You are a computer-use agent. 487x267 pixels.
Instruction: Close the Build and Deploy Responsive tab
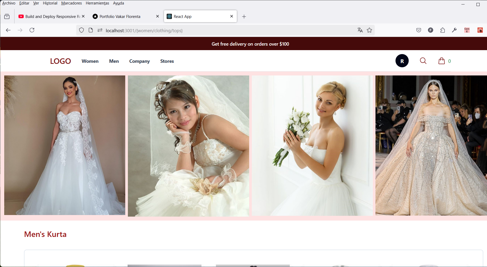(x=83, y=16)
